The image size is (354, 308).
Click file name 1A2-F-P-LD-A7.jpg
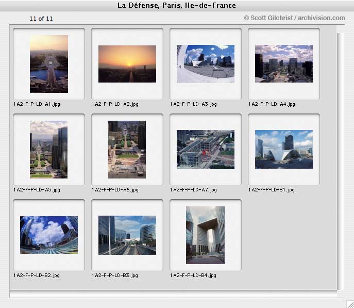coord(193,190)
